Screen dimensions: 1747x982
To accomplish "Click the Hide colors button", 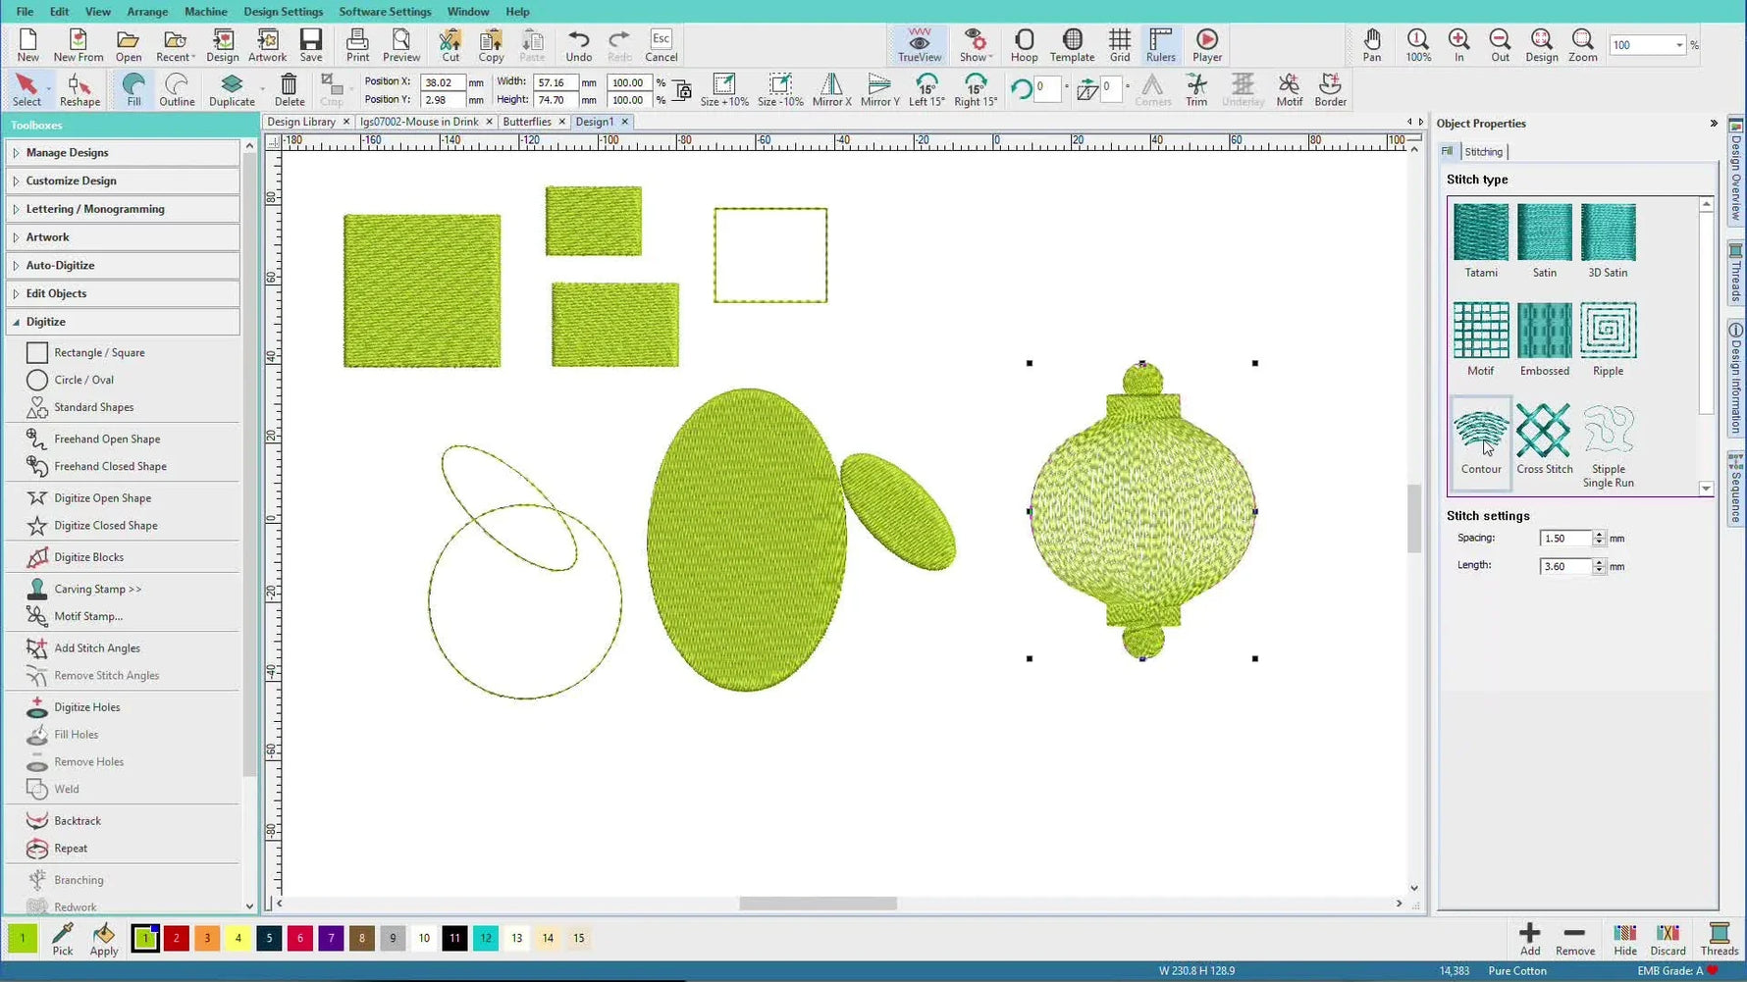I will 1624,939.
